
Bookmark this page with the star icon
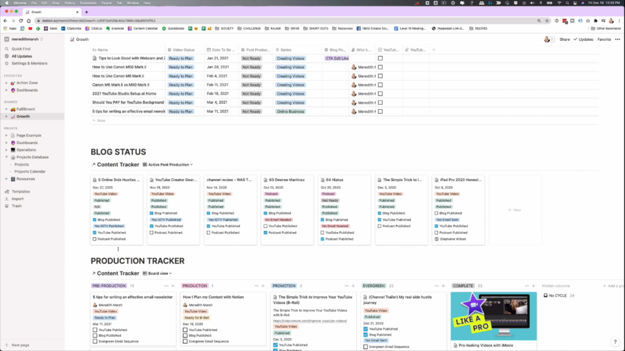547,21
